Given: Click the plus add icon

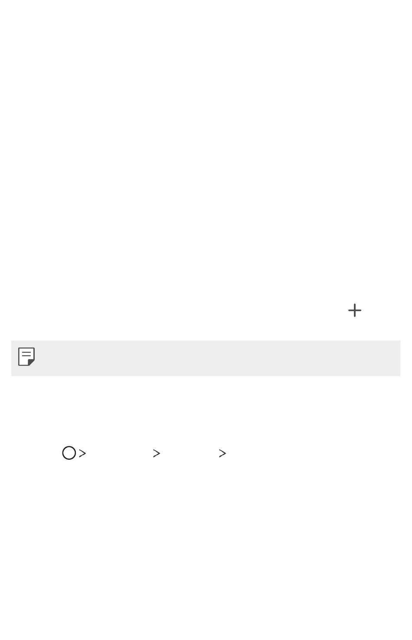Looking at the screenshot, I should pos(355,310).
